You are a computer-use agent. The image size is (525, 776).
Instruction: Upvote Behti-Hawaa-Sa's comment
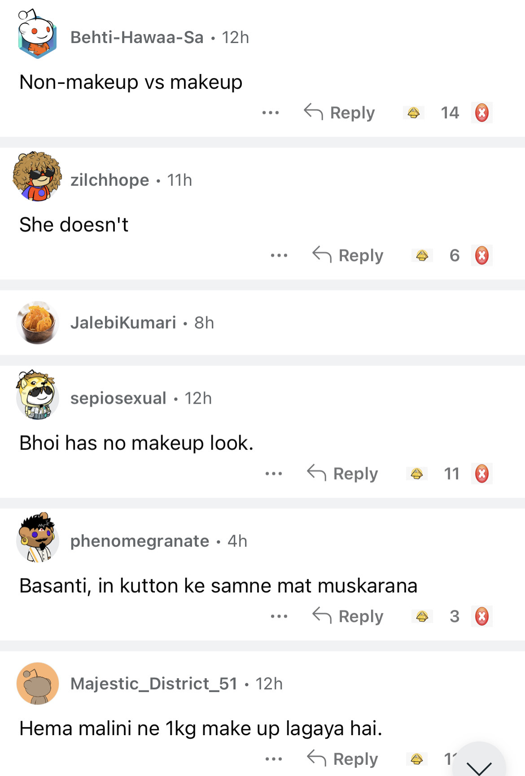(414, 113)
